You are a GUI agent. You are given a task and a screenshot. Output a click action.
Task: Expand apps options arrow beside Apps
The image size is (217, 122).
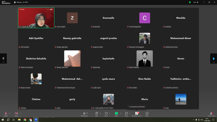pyautogui.click(x=130, y=113)
